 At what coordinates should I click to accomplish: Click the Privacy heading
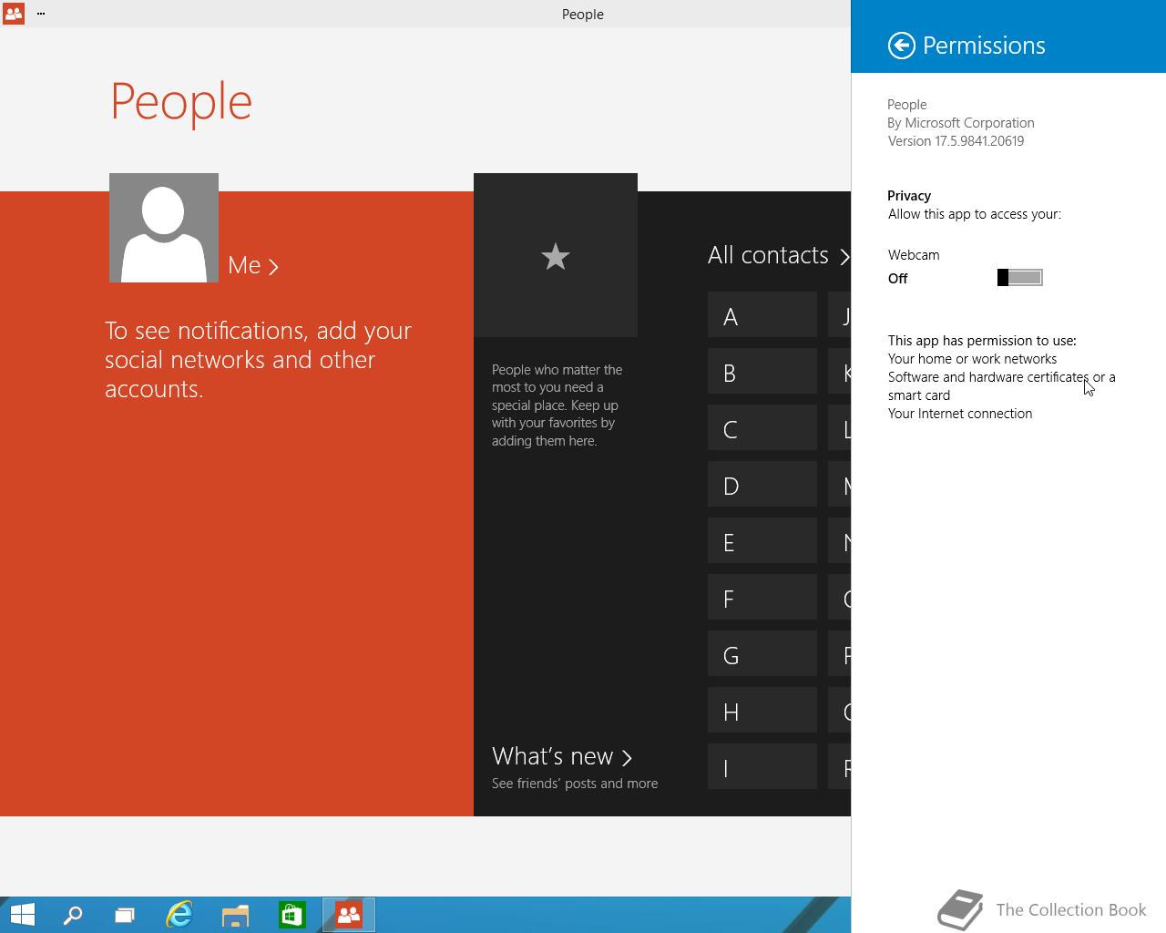click(909, 196)
